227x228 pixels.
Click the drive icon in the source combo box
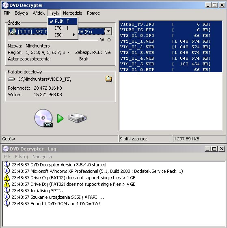point(13,32)
